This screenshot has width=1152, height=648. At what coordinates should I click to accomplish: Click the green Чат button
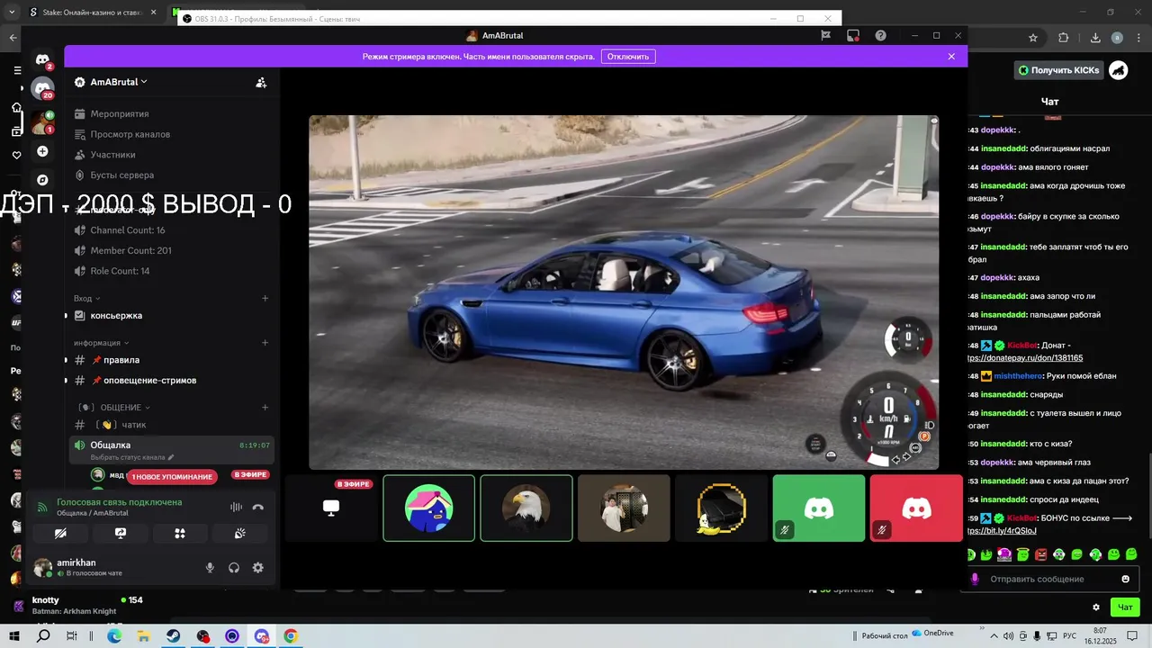click(1125, 607)
